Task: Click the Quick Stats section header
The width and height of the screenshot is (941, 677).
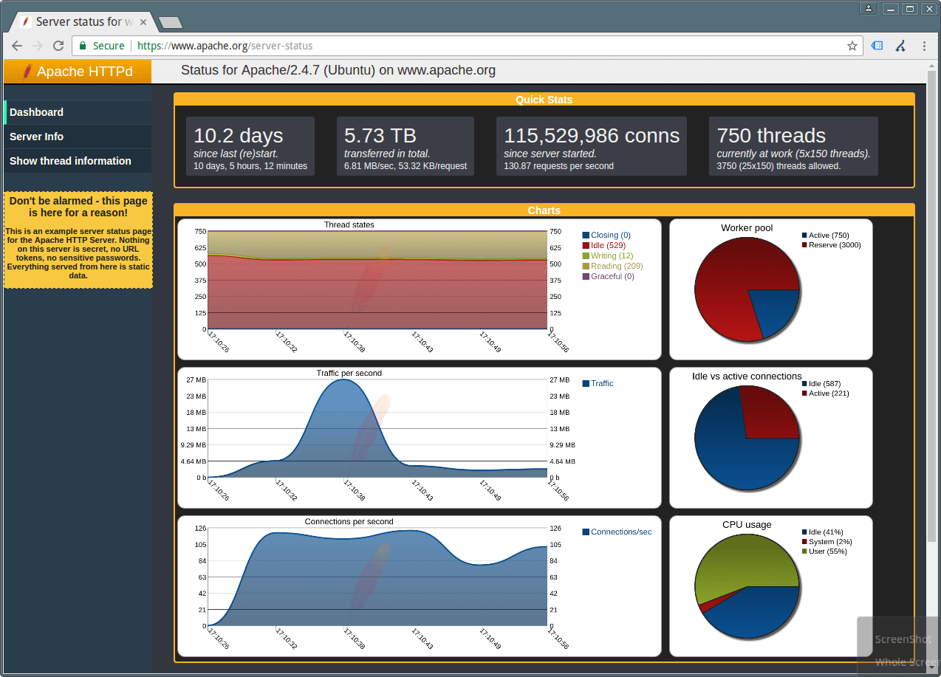Action: coord(544,100)
